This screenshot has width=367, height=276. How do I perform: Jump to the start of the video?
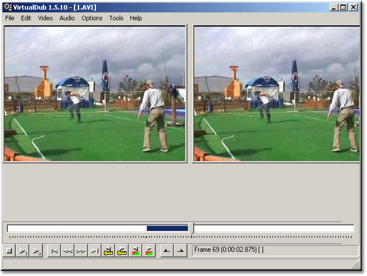[x=54, y=251]
